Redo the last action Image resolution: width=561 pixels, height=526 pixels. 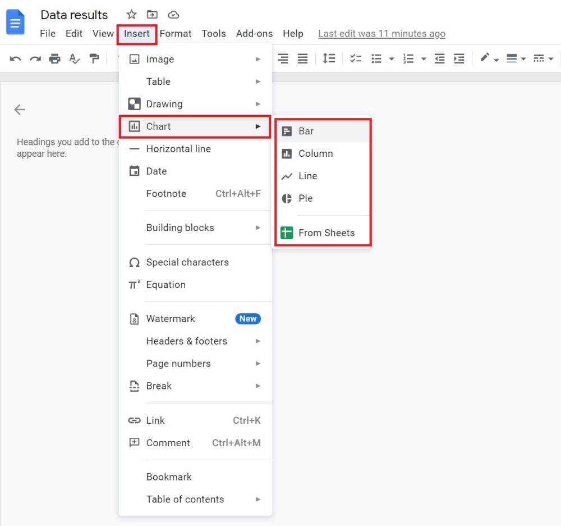pos(35,58)
